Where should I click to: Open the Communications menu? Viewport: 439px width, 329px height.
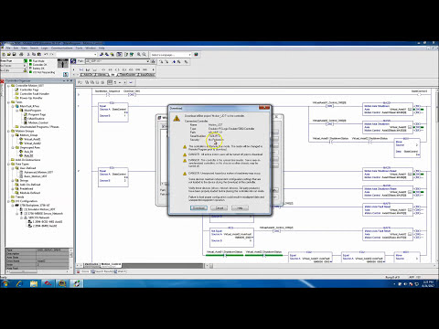(x=62, y=48)
